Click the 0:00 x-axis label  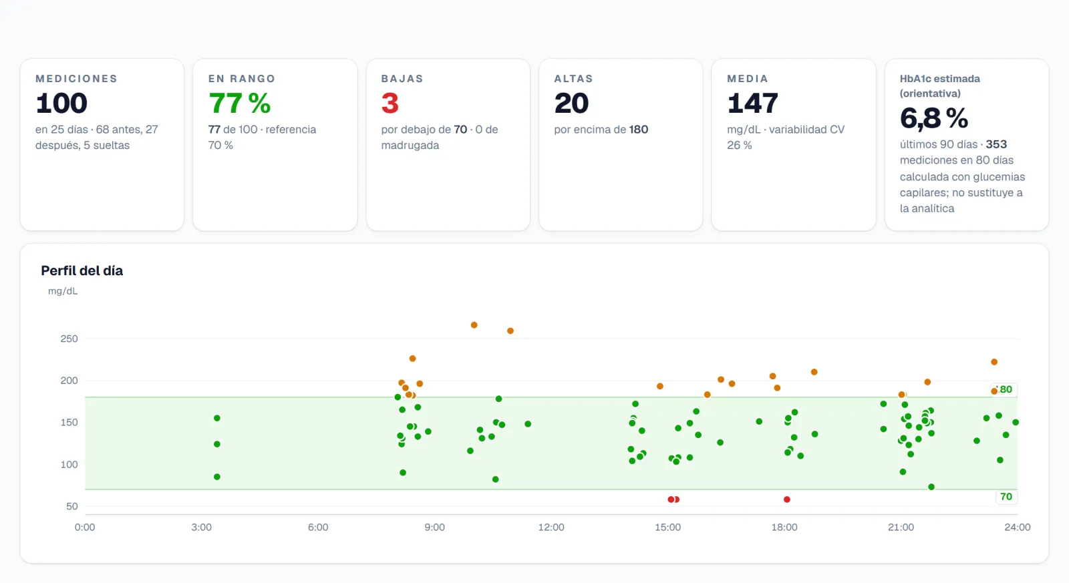85,528
